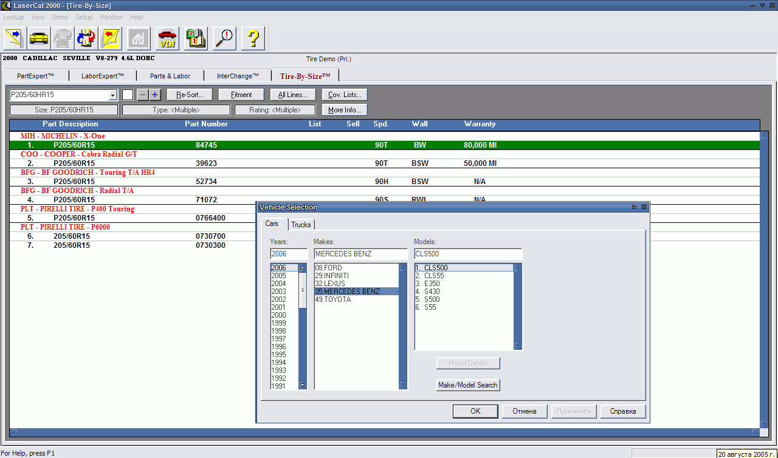Switch to the LaborExpert tab
Image resolution: width=778 pixels, height=458 pixels.
pyautogui.click(x=102, y=76)
